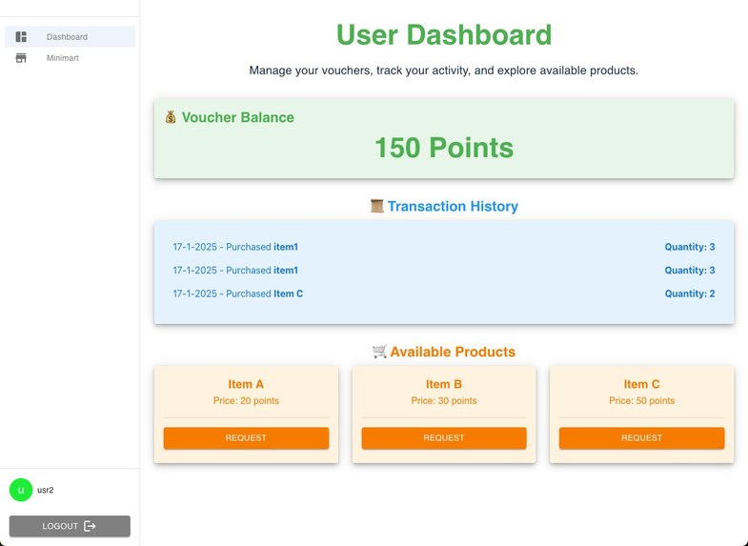Click the 150 Points balance value

[x=444, y=148]
